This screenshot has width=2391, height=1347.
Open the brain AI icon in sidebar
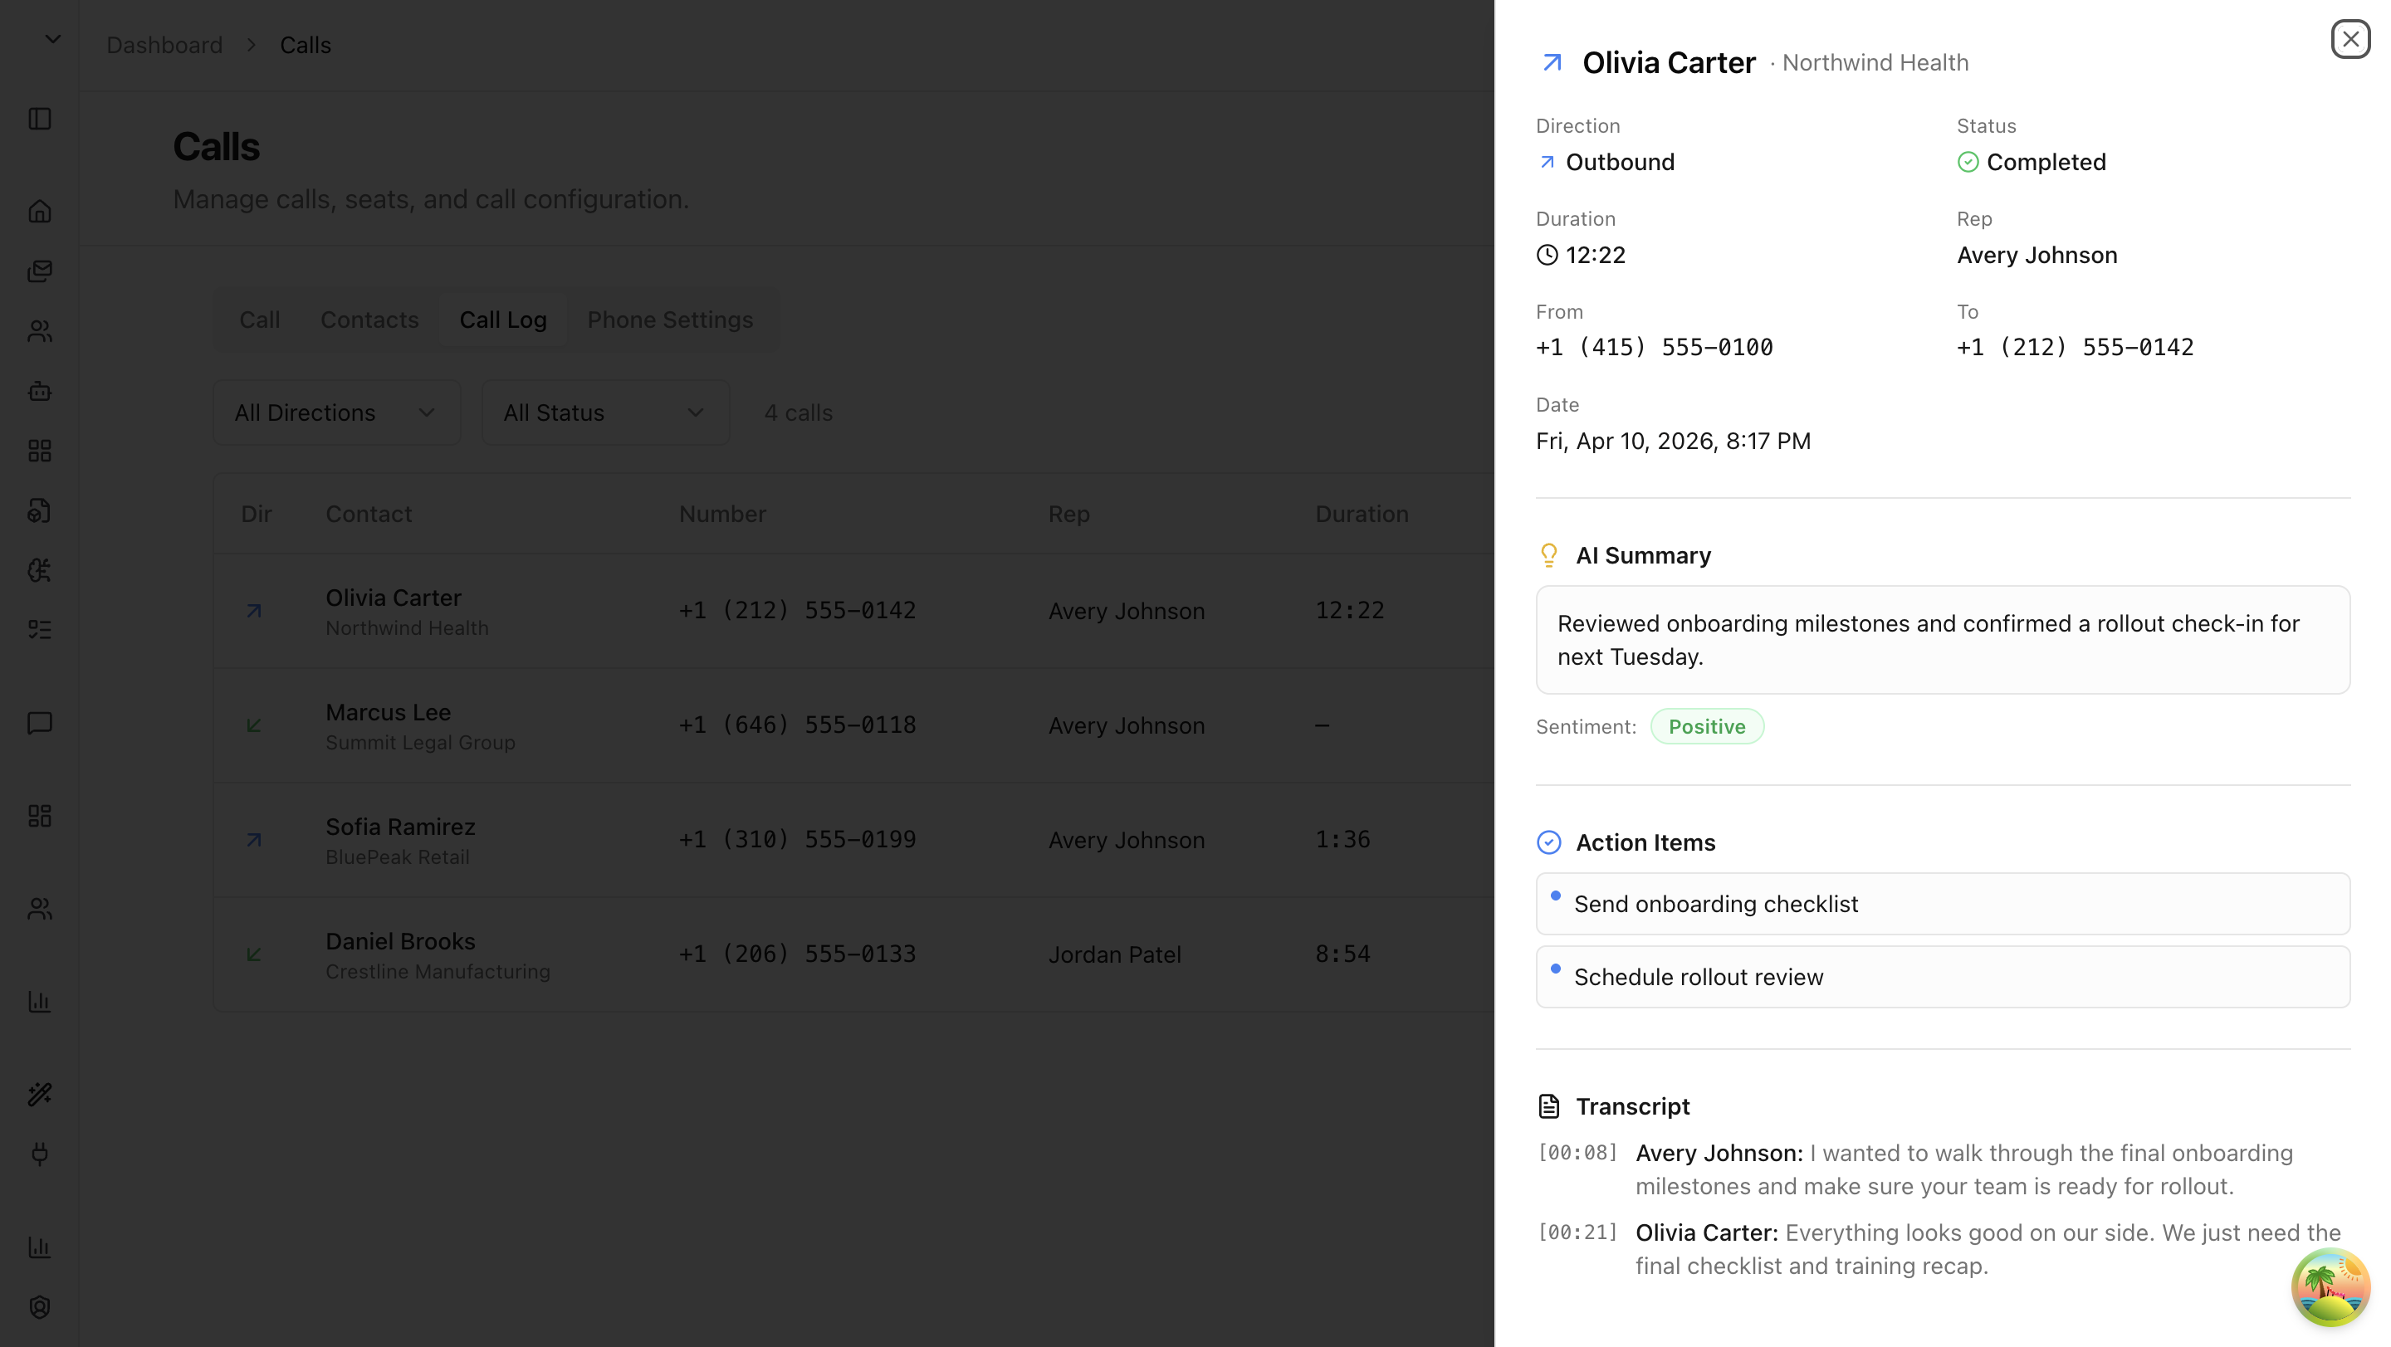coord(40,569)
